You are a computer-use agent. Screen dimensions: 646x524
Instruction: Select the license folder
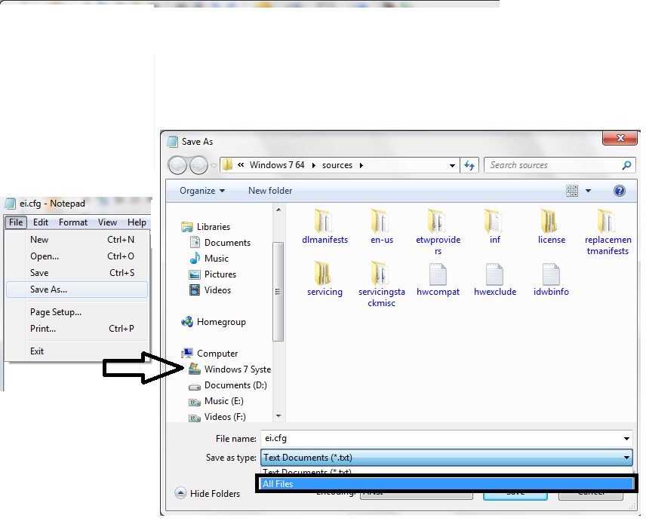coord(551,227)
